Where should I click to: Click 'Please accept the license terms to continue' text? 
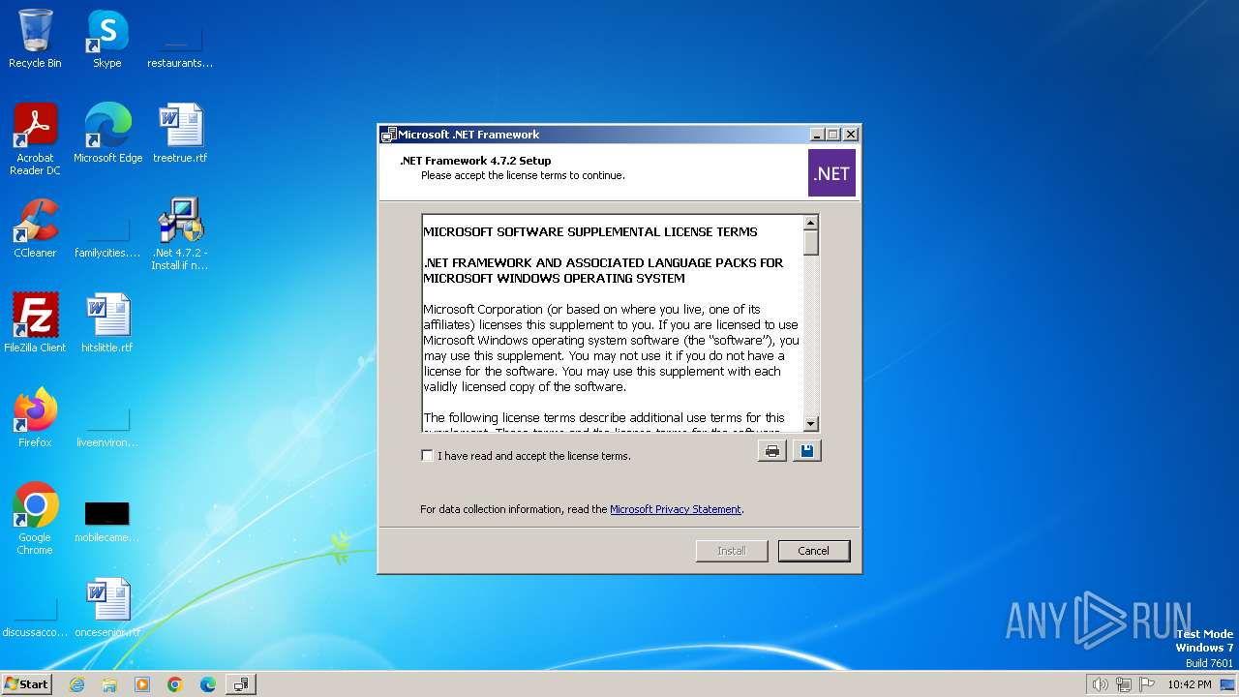pyautogui.click(x=523, y=176)
